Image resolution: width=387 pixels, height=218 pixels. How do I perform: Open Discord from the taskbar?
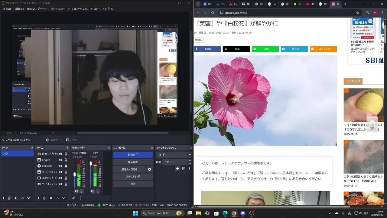tap(242, 213)
